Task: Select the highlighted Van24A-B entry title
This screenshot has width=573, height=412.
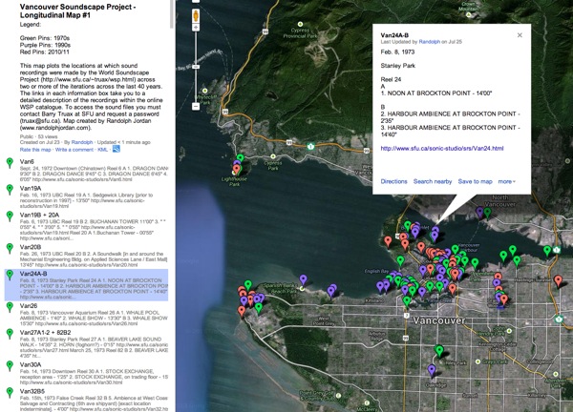Action: [x=33, y=274]
